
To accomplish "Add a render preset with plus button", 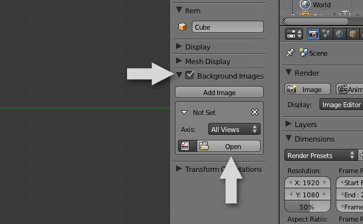I will [361, 155].
